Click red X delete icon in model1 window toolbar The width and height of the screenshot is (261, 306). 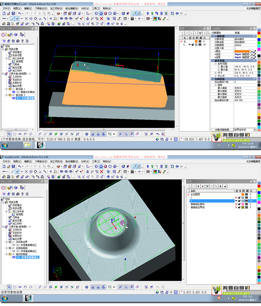pyautogui.click(x=101, y=172)
